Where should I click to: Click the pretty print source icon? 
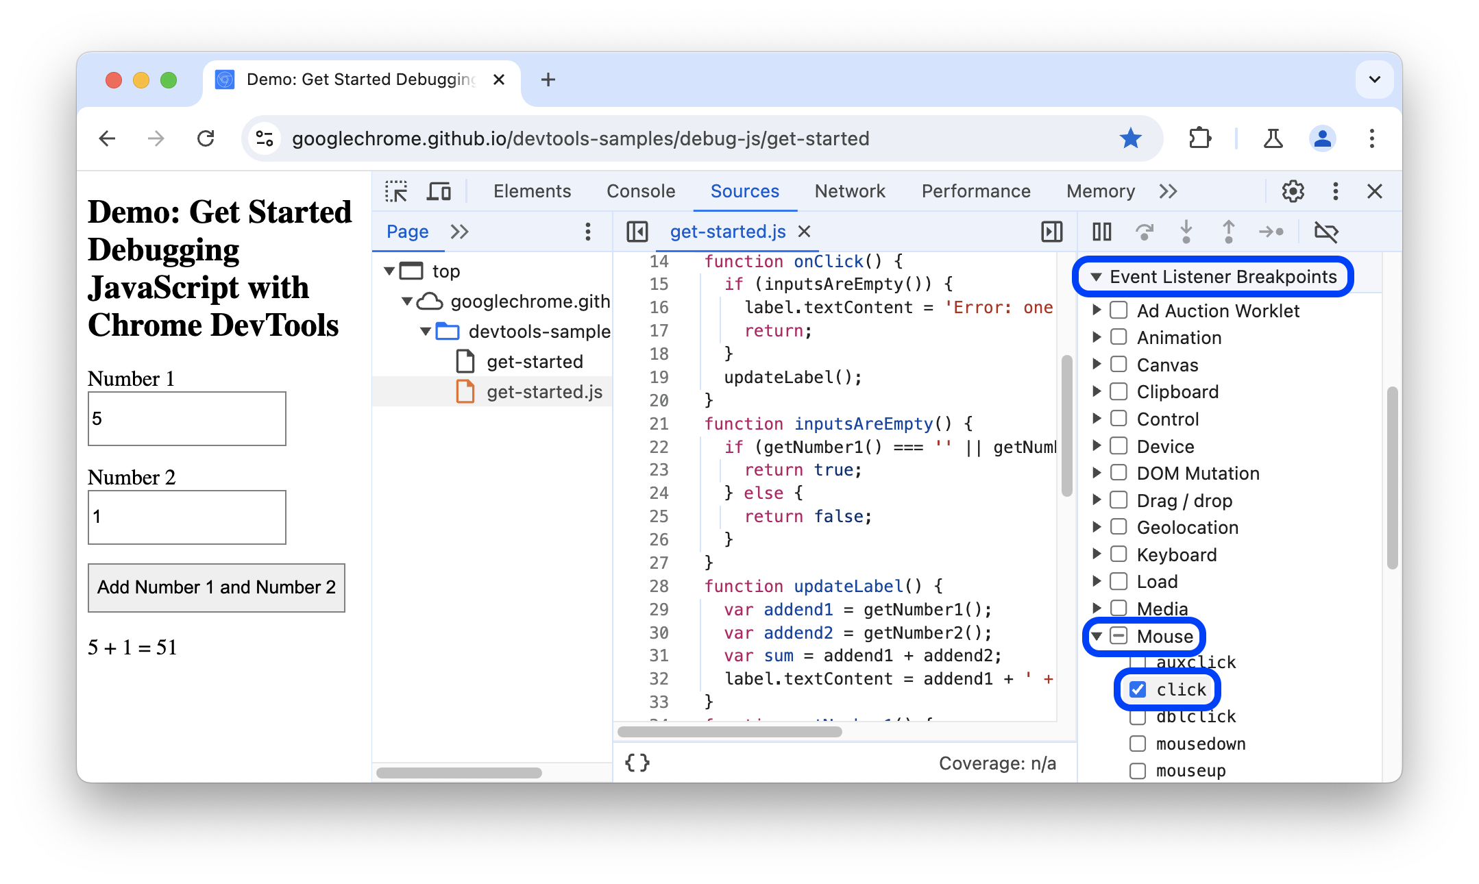point(637,761)
